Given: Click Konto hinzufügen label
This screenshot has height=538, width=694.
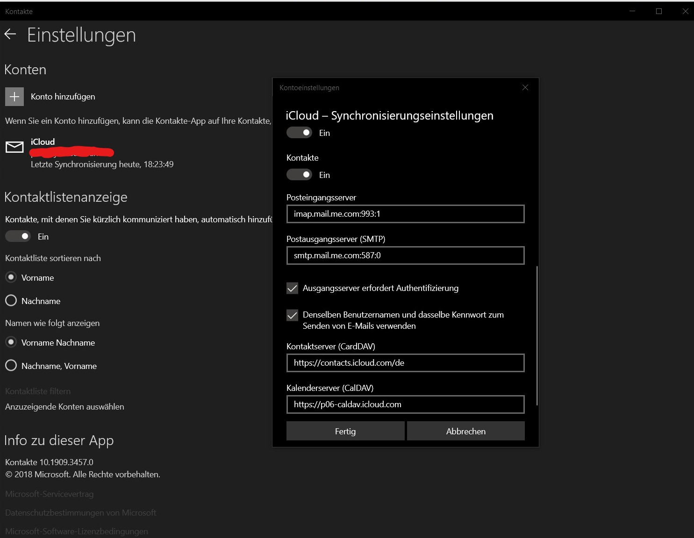Looking at the screenshot, I should [63, 97].
